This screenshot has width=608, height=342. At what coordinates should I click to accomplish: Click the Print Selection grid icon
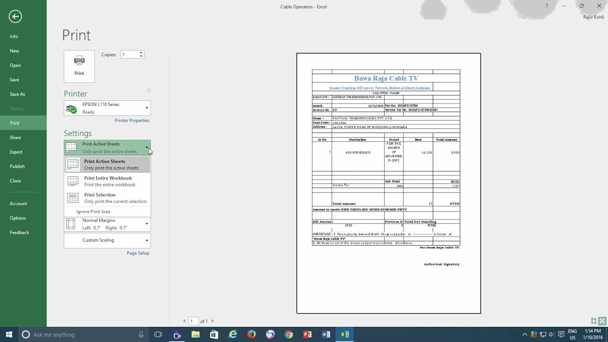coord(73,198)
